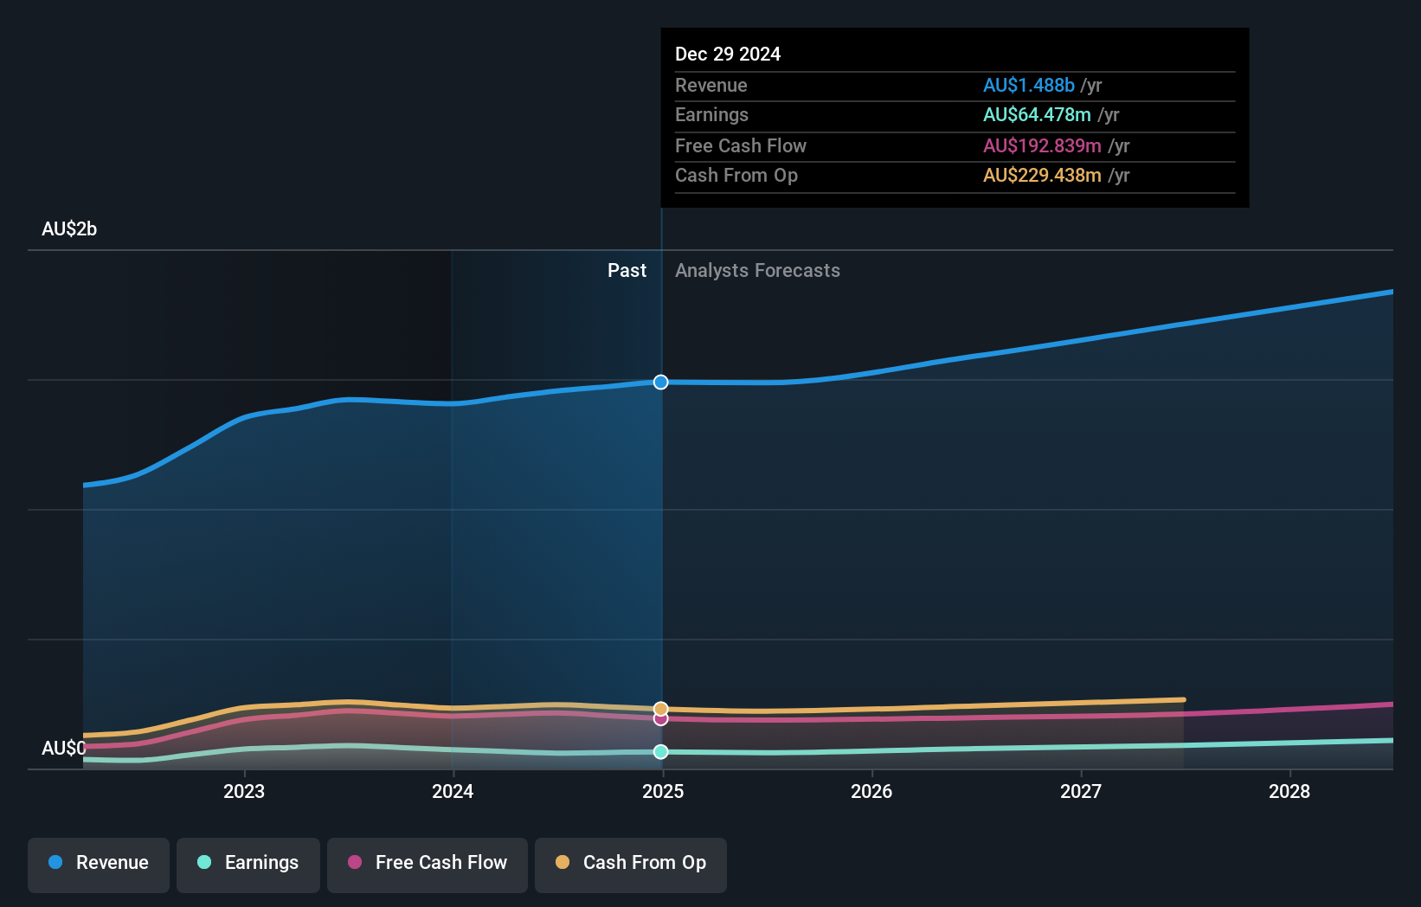
Task: Click the Revenue row label in tooltip
Action: pyautogui.click(x=711, y=85)
